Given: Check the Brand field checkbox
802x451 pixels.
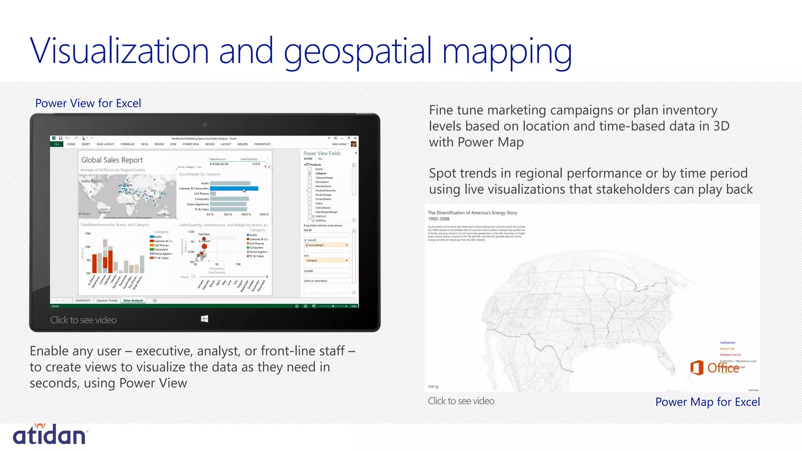Looking at the screenshot, I should tap(310, 169).
